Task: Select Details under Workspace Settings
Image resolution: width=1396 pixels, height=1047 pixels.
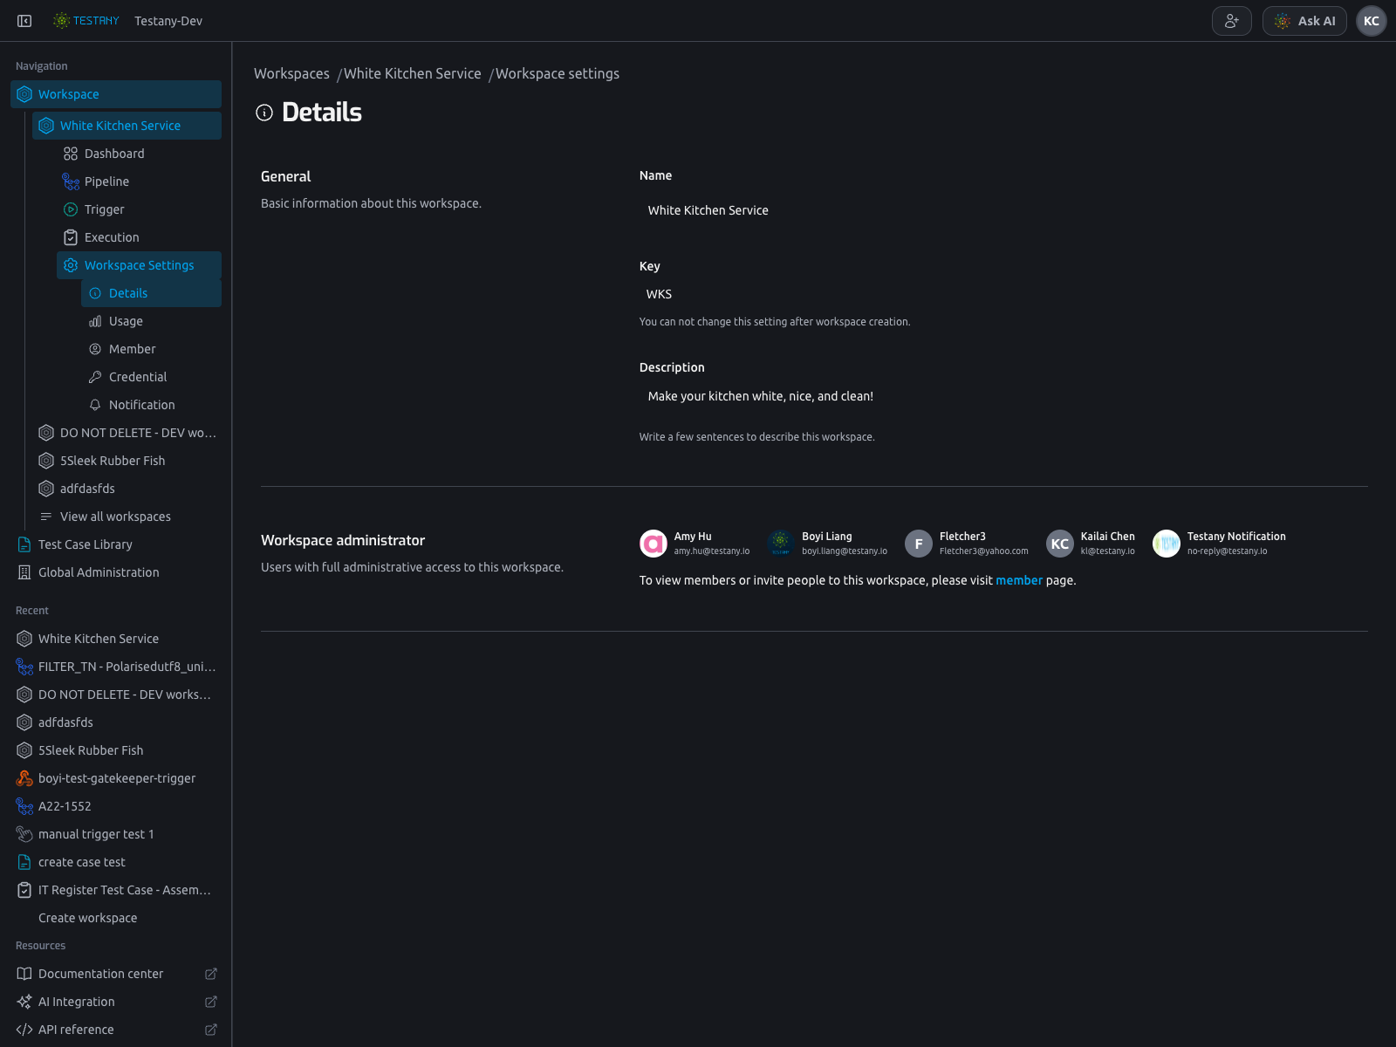Action: (151, 293)
